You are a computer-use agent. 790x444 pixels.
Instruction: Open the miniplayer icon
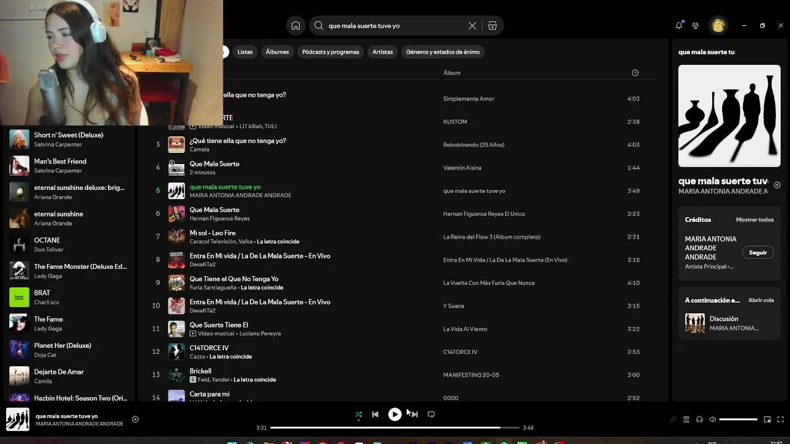point(767,419)
